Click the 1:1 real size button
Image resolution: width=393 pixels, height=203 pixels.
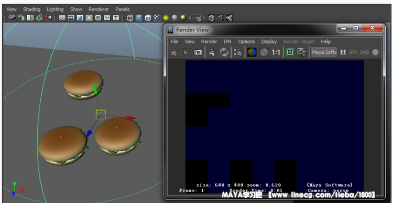276,52
